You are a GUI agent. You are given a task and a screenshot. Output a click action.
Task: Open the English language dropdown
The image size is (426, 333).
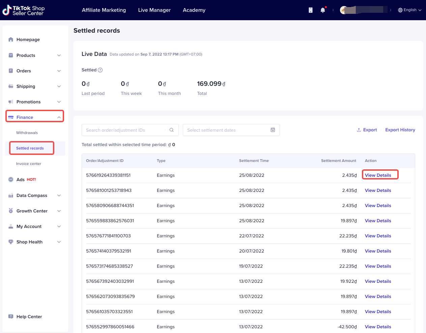[410, 10]
